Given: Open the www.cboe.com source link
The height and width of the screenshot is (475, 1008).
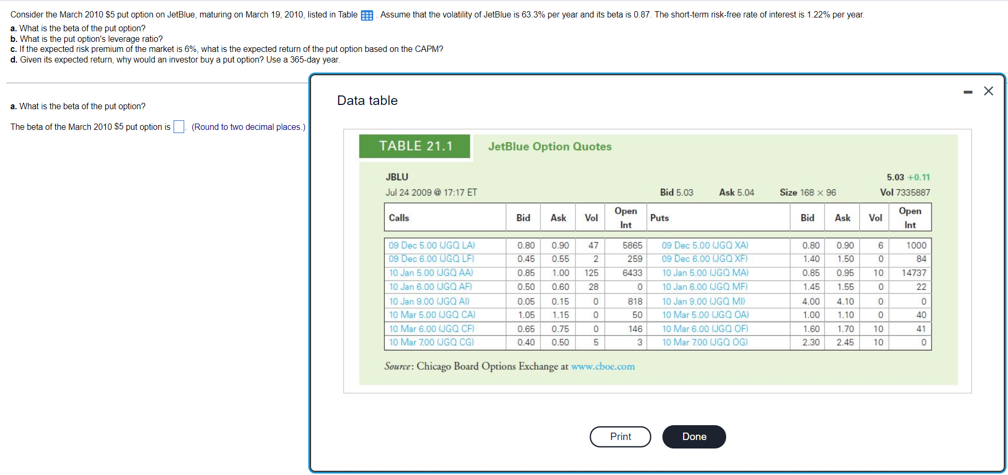Looking at the screenshot, I should pos(603,366).
